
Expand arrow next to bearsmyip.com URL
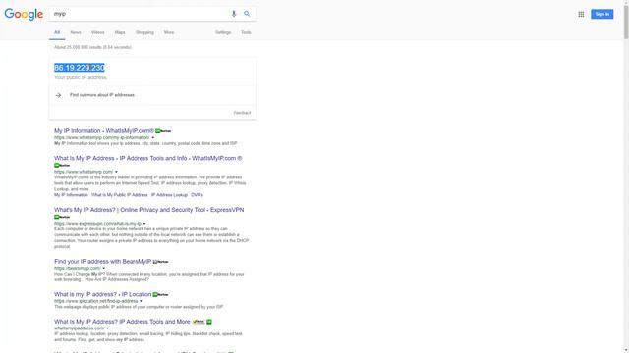pos(104,268)
